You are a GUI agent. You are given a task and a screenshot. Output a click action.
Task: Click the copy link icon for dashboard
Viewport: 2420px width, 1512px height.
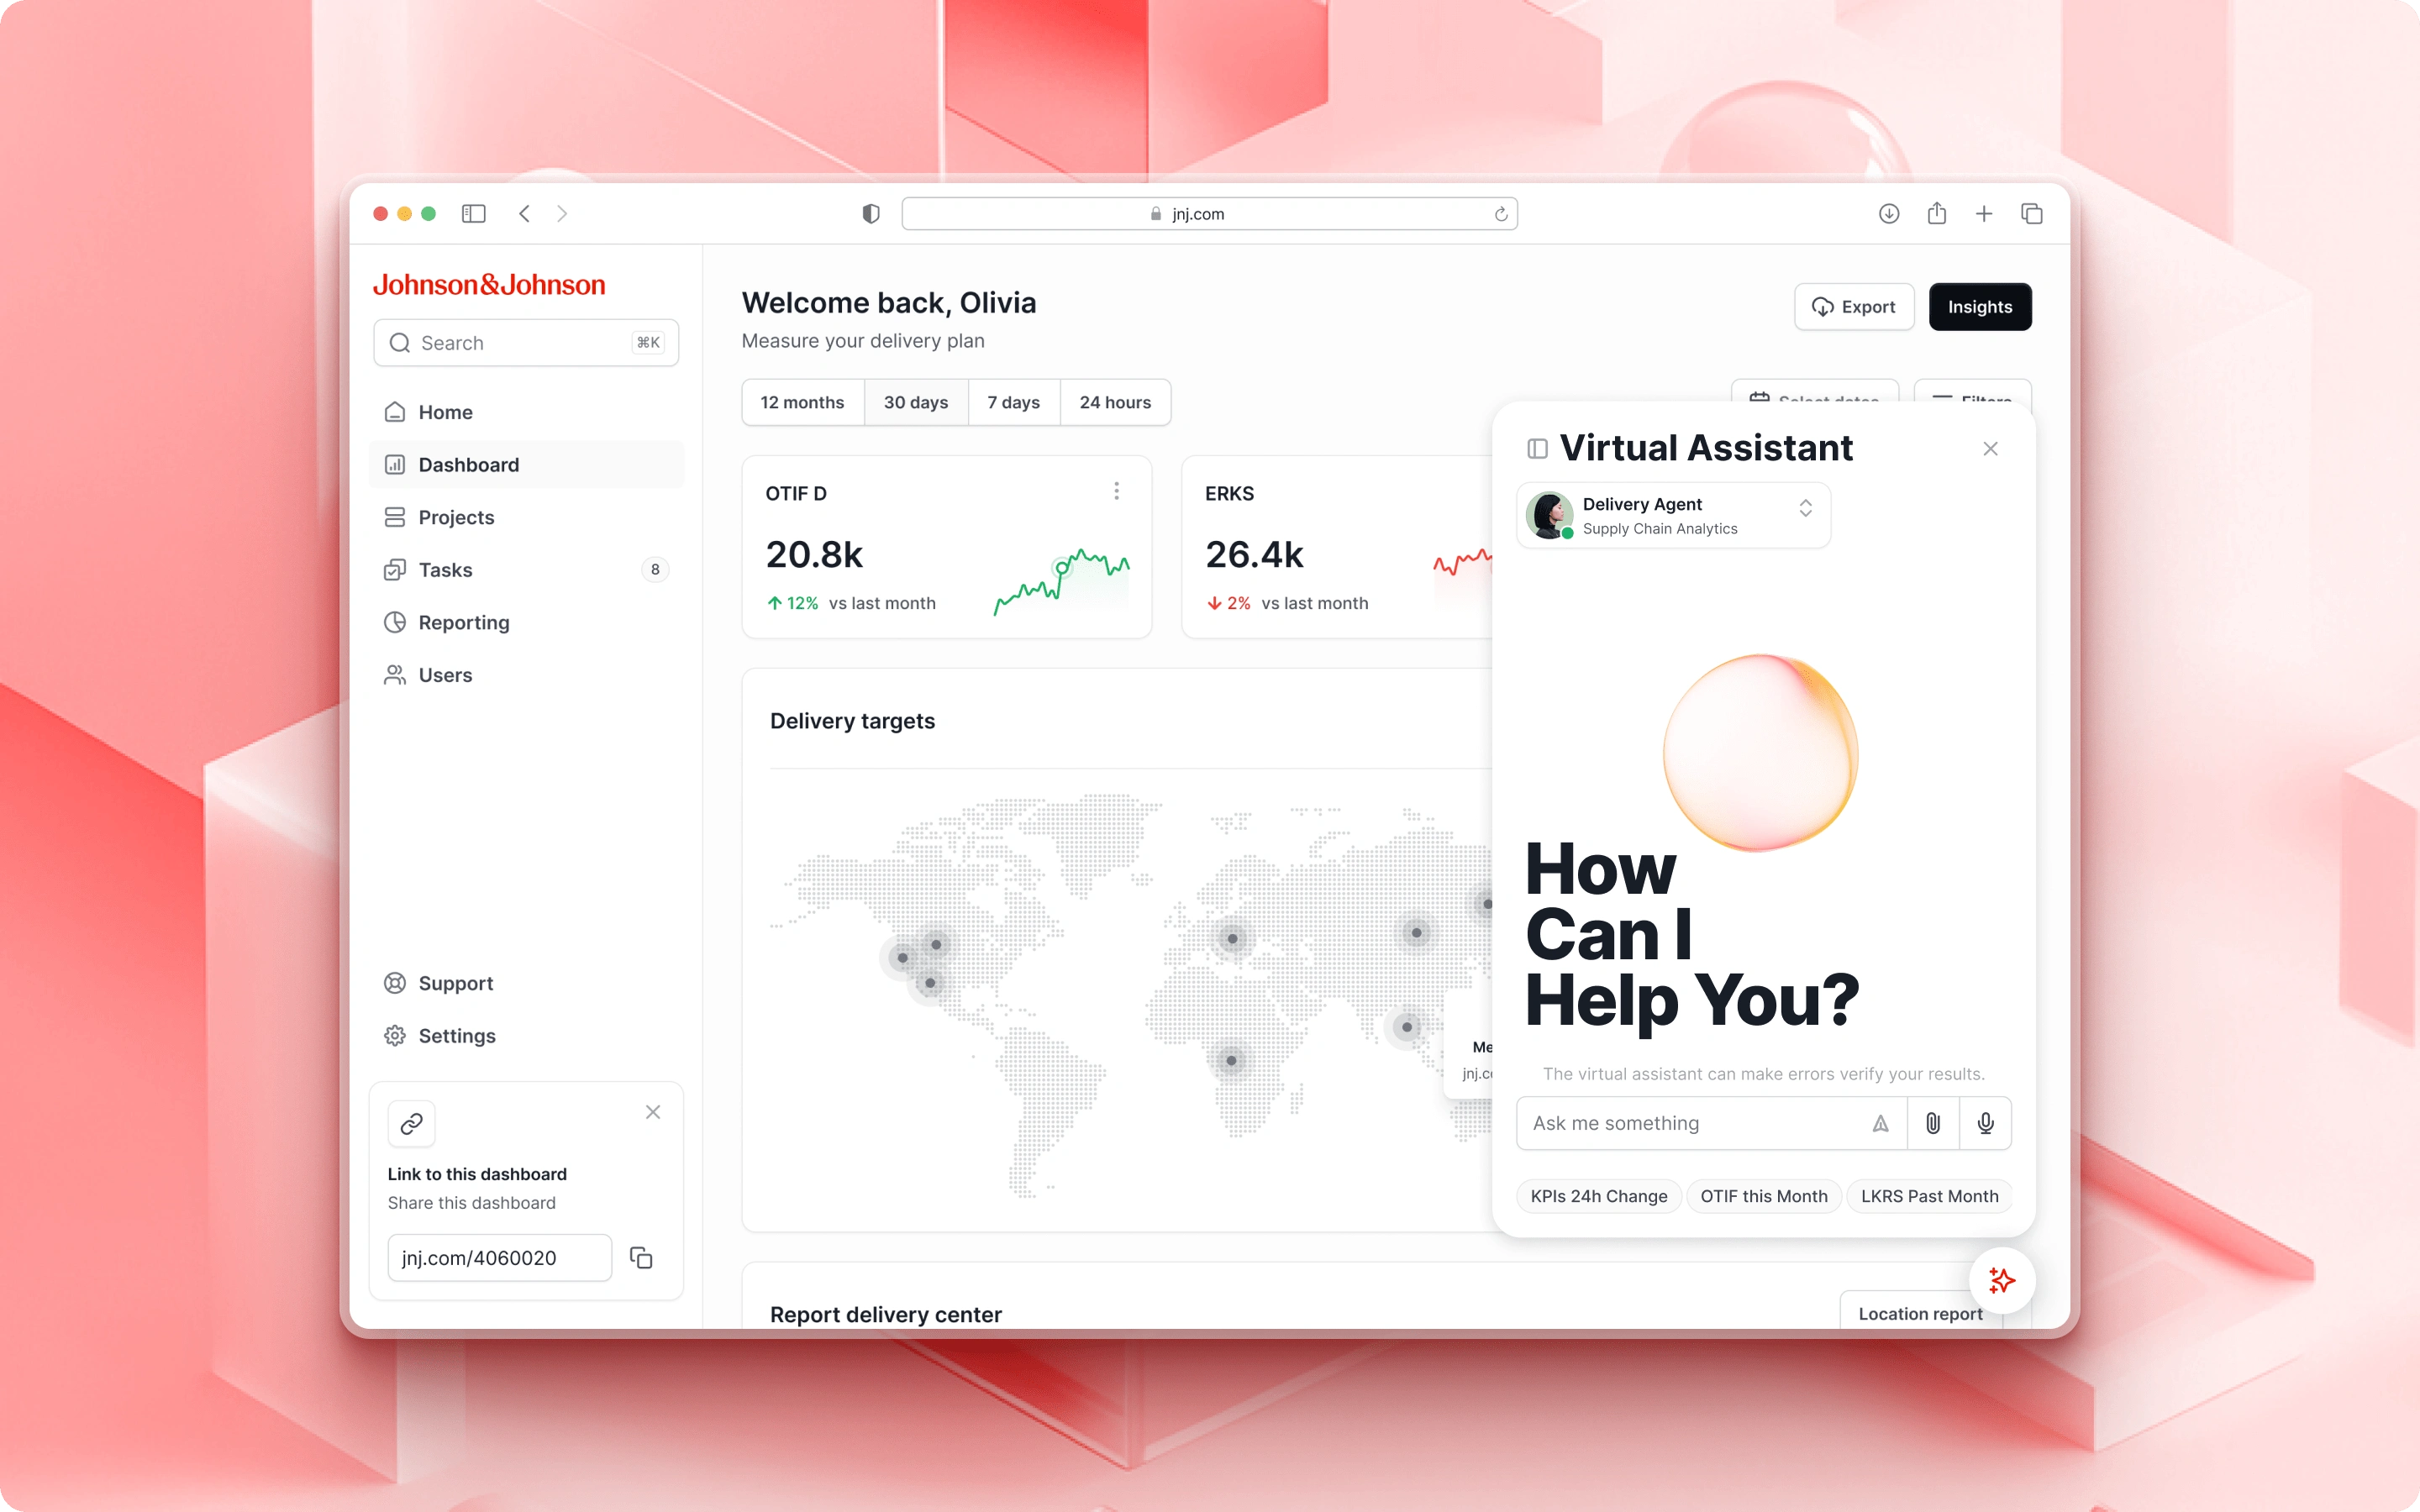(x=641, y=1256)
